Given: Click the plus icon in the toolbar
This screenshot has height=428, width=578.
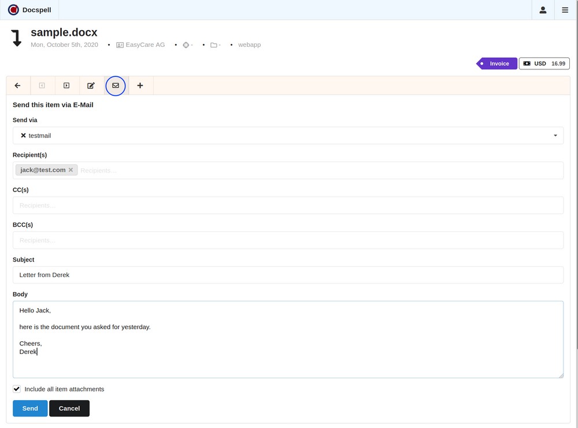Looking at the screenshot, I should [x=140, y=86].
